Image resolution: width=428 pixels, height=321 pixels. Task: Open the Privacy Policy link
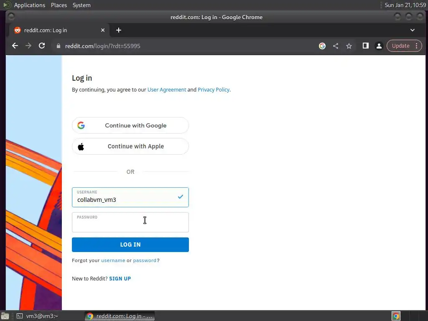click(x=214, y=89)
